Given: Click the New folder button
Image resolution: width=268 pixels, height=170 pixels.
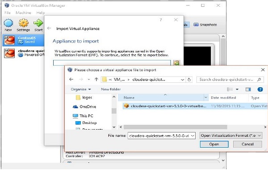Looking at the screenshot, I should click(x=111, y=89).
